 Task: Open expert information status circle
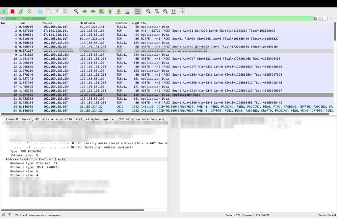click(x=4, y=215)
